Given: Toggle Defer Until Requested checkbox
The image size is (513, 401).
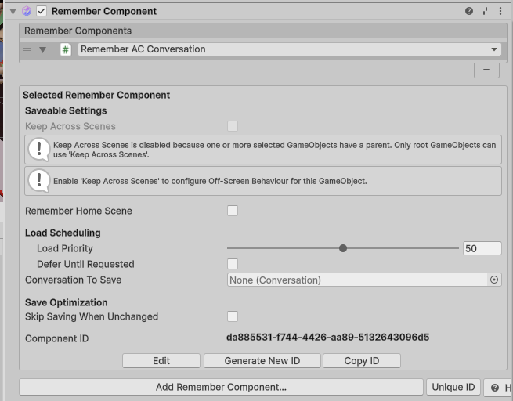Looking at the screenshot, I should pyautogui.click(x=233, y=264).
